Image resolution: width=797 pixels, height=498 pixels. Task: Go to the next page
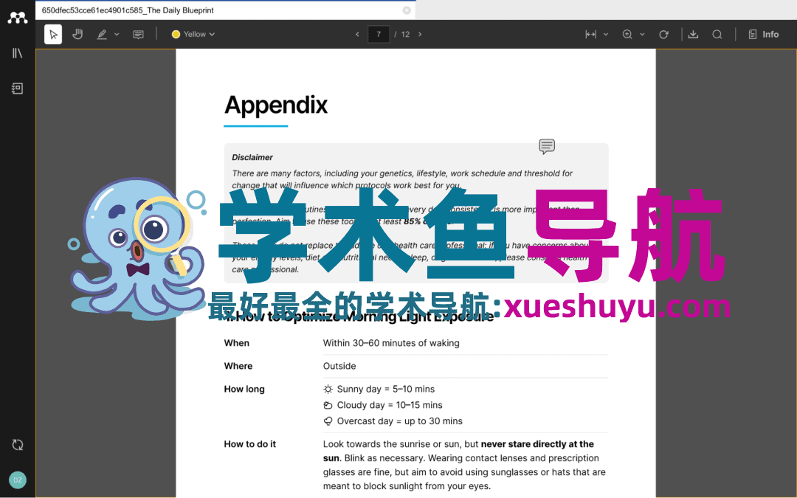pos(420,35)
